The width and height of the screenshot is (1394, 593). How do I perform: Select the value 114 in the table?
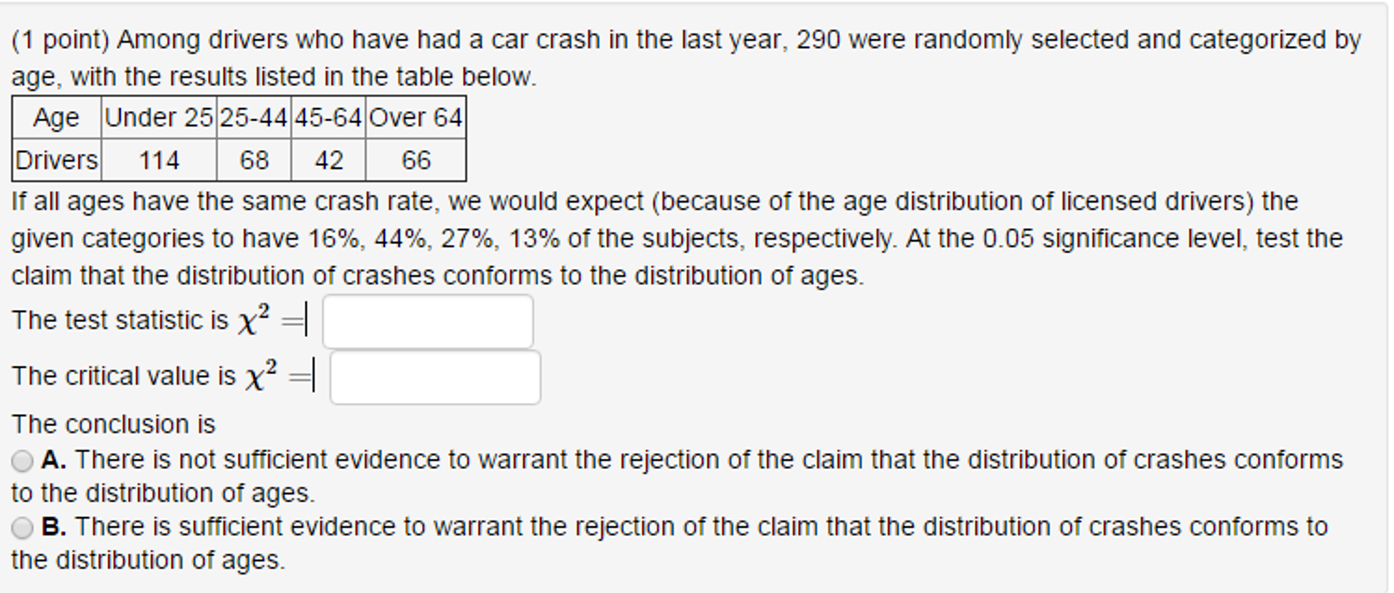[x=157, y=161]
